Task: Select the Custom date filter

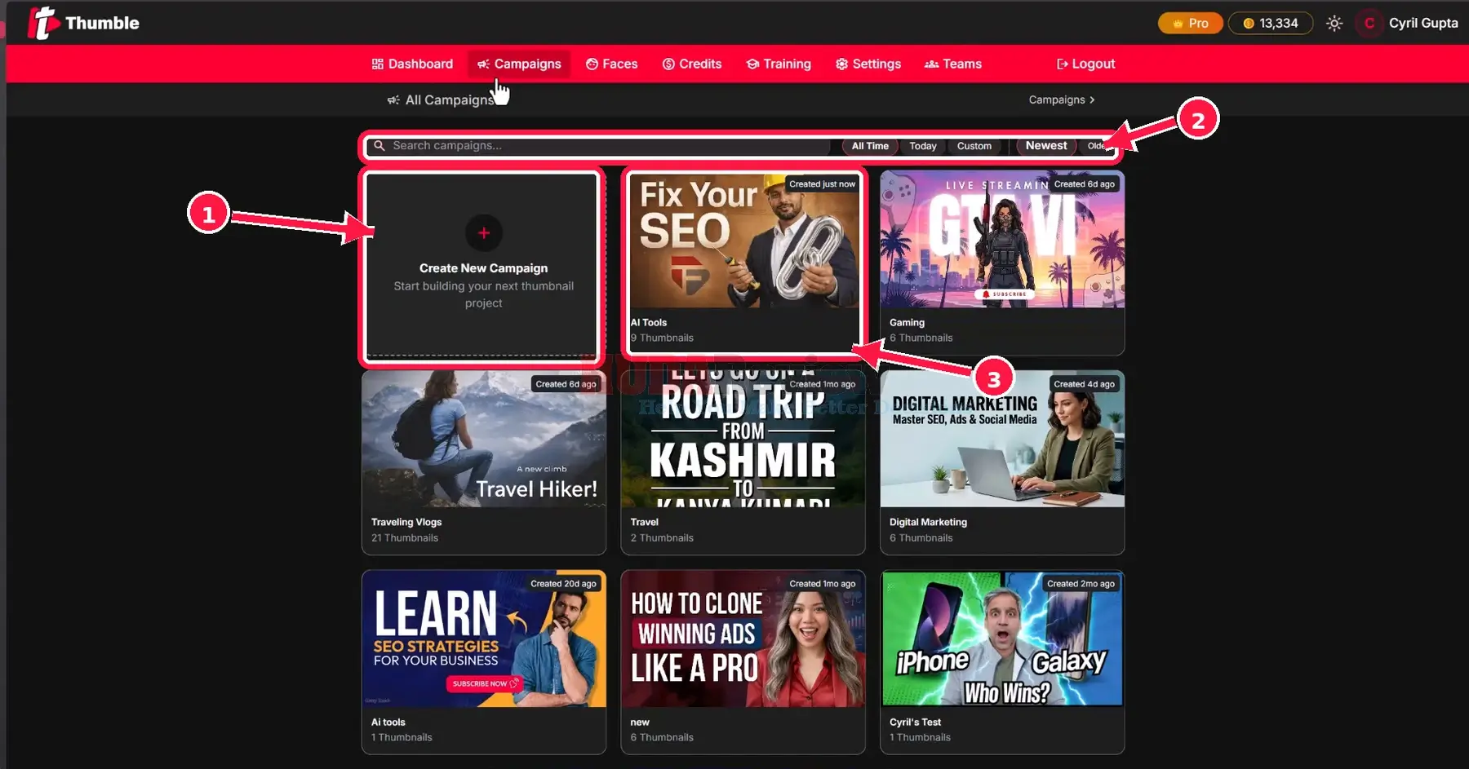Action: [974, 146]
